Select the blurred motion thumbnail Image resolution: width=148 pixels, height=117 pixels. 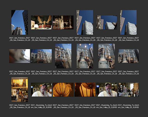[x=20, y=56]
